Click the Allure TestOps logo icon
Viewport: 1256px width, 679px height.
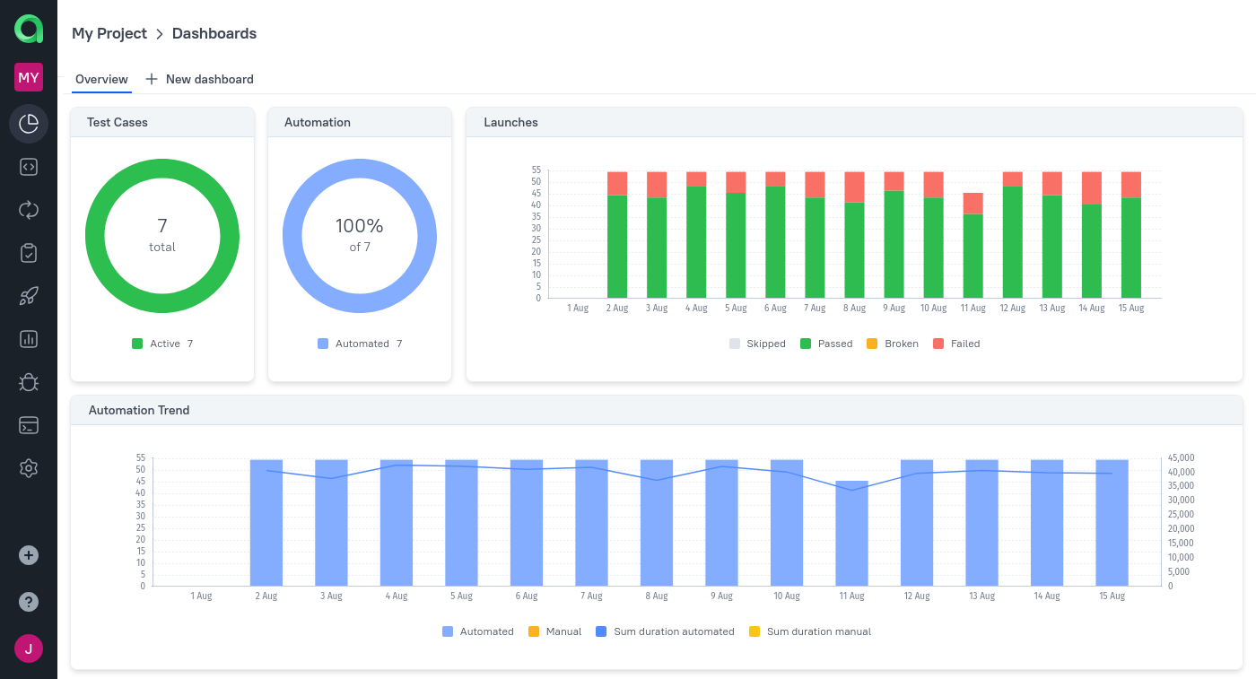tap(29, 29)
